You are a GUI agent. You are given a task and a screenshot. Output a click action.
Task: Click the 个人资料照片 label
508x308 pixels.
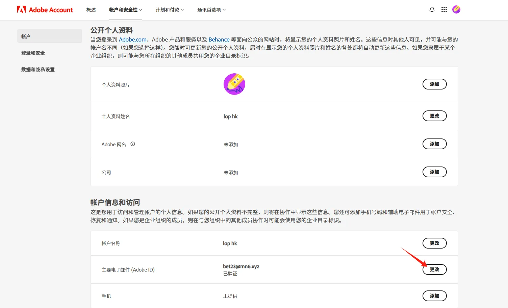point(116,85)
